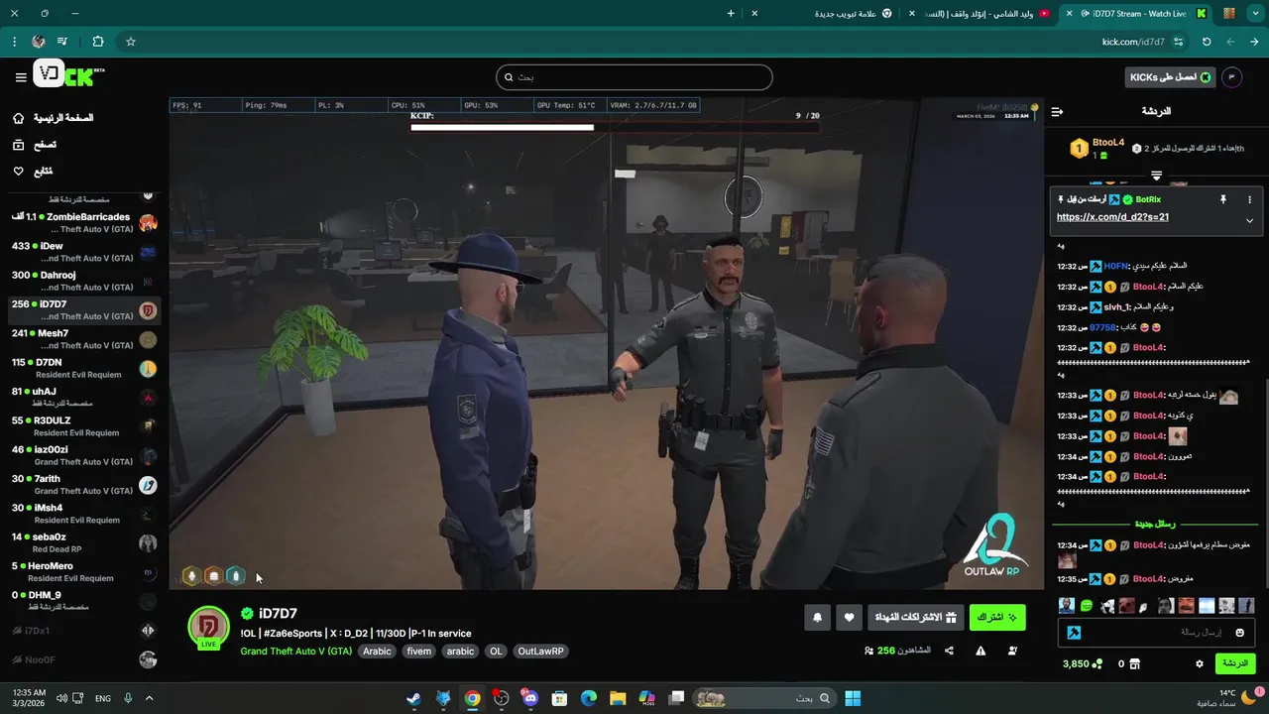The image size is (1269, 714).
Task: Open Microsoft Edge from the taskbar
Action: coord(589,698)
